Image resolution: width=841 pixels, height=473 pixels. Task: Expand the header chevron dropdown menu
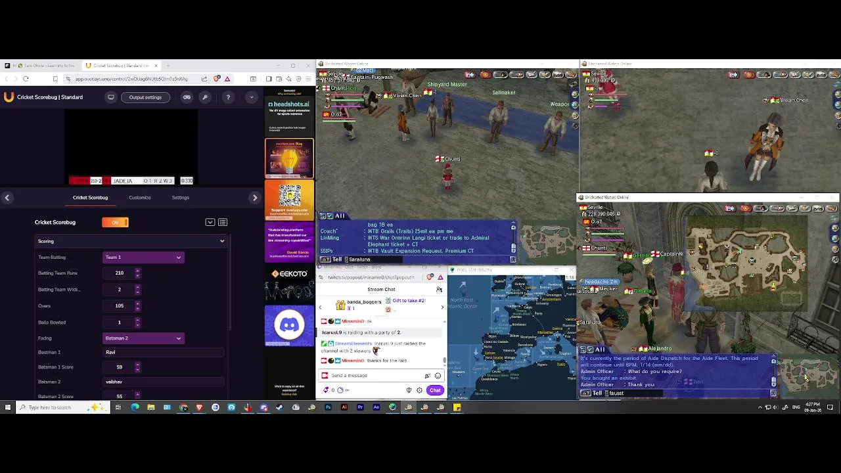pyautogui.click(x=252, y=97)
